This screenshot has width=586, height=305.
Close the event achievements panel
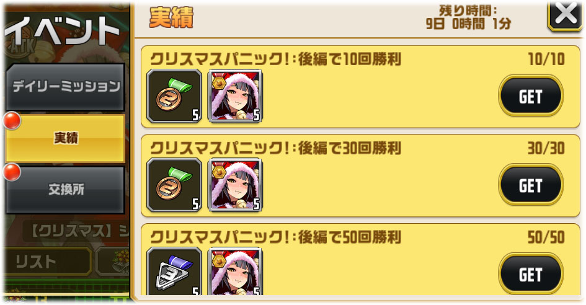(x=565, y=15)
